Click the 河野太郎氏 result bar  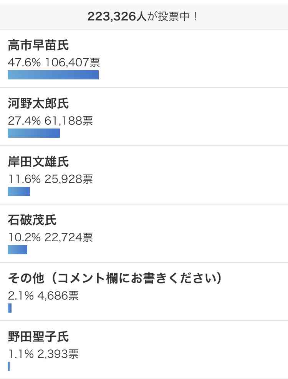[34, 133]
